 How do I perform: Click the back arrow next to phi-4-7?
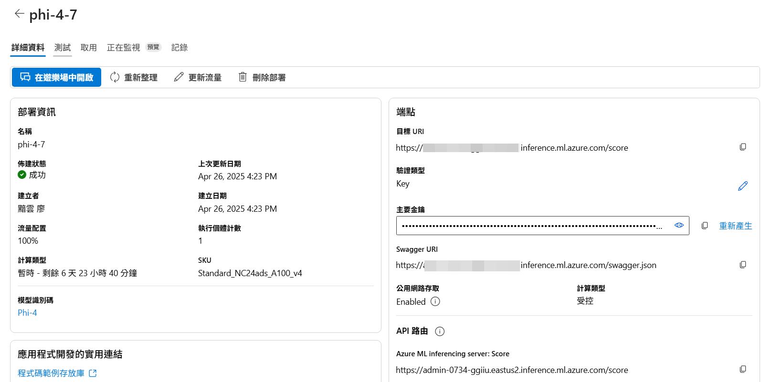[19, 14]
